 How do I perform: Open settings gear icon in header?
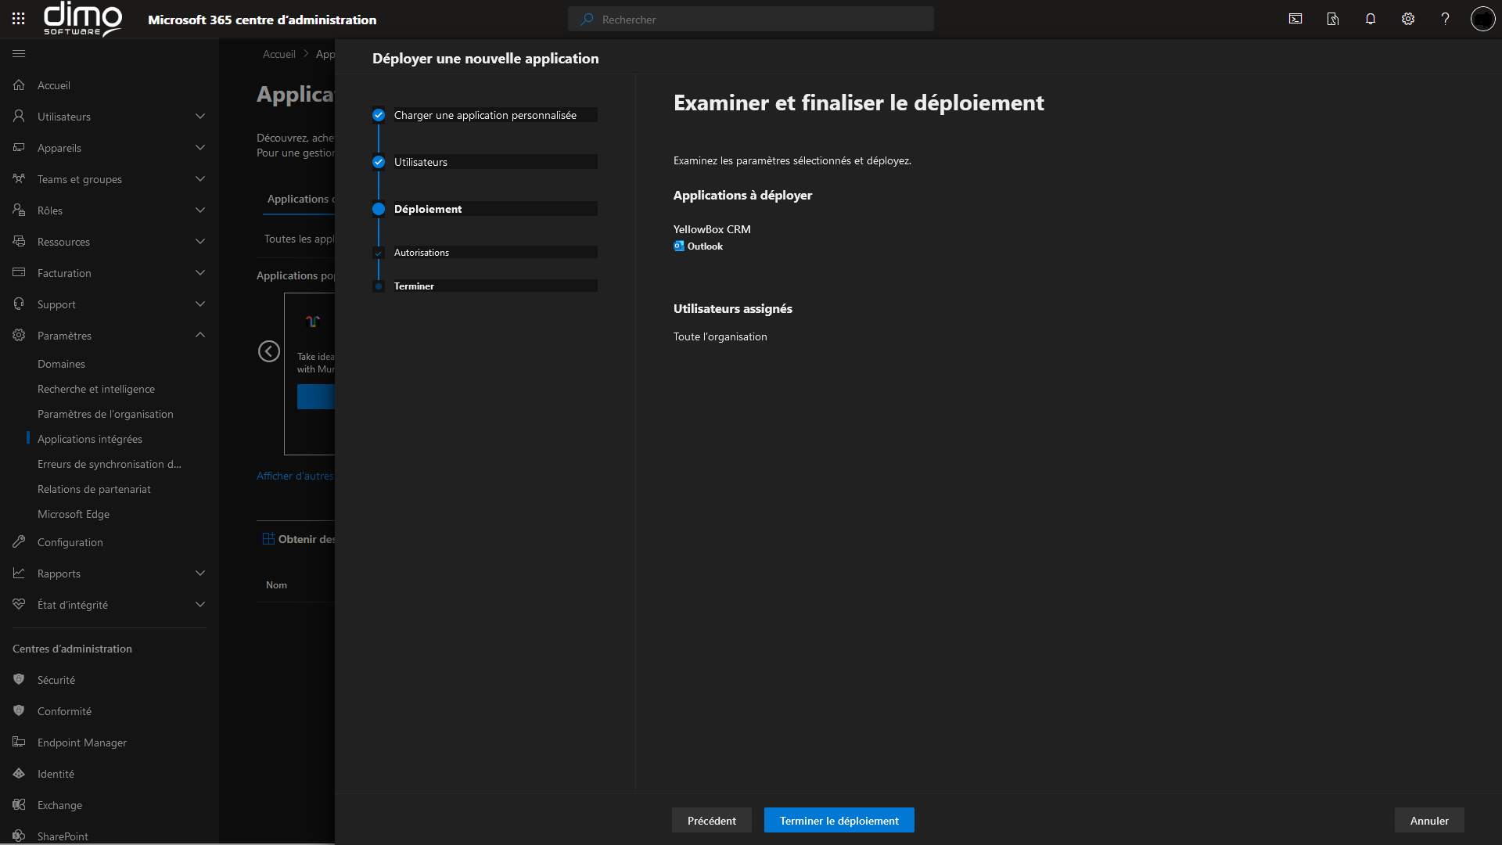click(1408, 19)
